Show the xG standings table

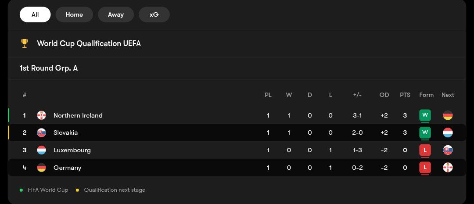coord(154,14)
